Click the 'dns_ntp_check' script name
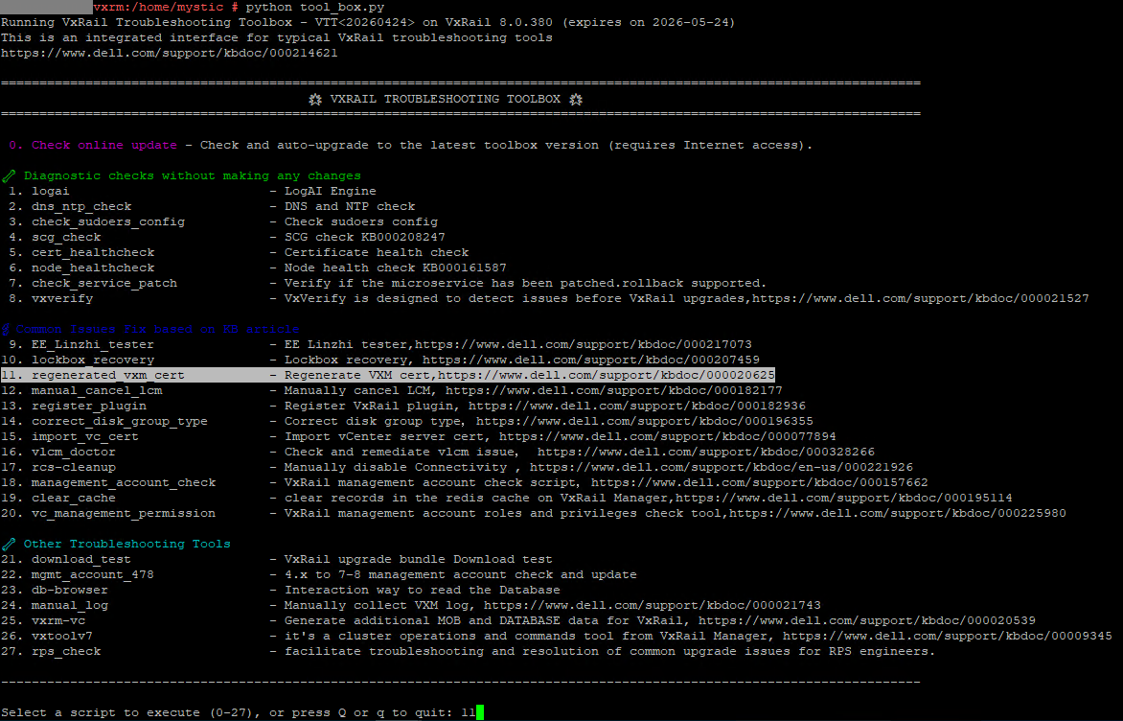 coord(80,206)
